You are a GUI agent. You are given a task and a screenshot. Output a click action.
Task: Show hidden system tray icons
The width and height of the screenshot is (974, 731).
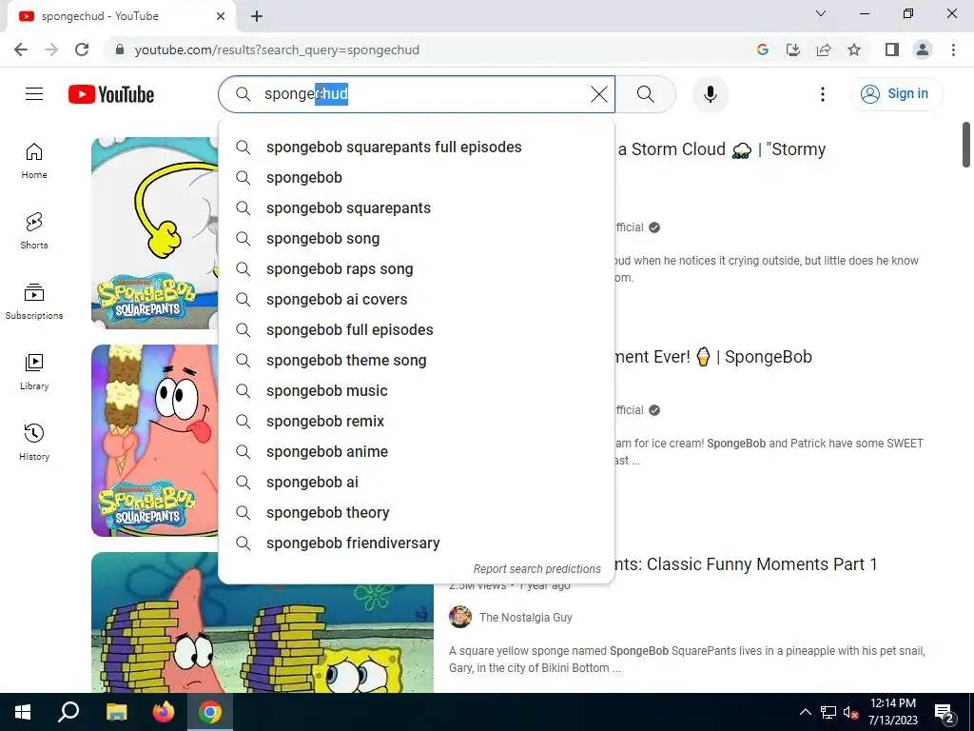click(805, 712)
